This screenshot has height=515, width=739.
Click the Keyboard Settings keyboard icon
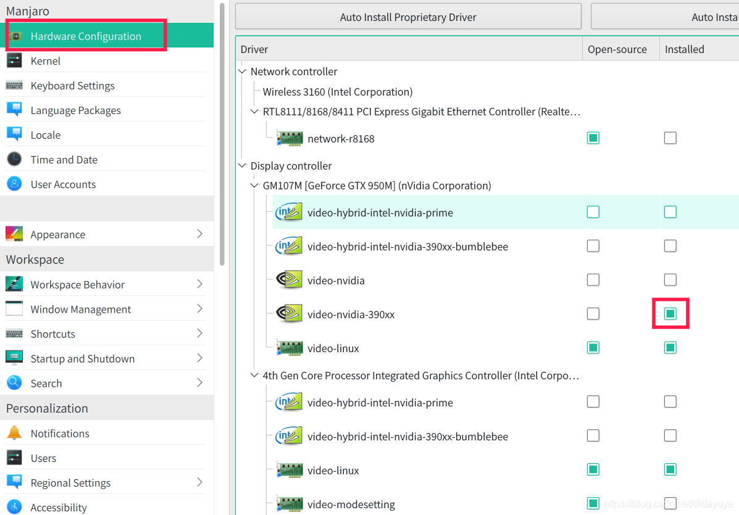pyautogui.click(x=14, y=85)
